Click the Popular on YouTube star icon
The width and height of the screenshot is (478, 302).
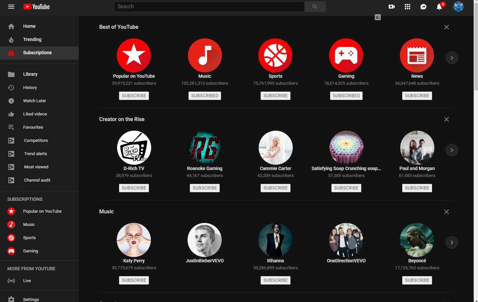pyautogui.click(x=134, y=55)
